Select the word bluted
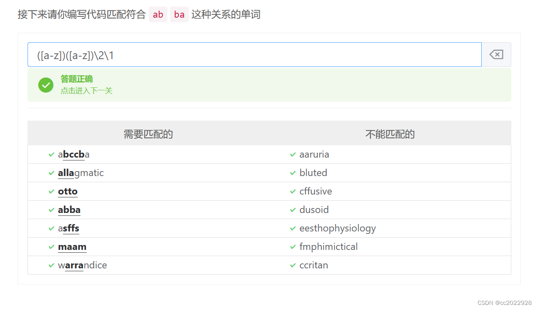 click(313, 173)
